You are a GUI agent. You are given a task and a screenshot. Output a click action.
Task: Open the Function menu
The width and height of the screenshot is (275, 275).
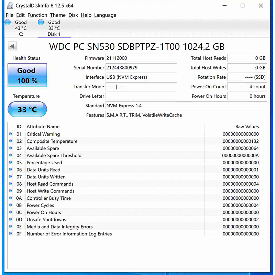37,15
